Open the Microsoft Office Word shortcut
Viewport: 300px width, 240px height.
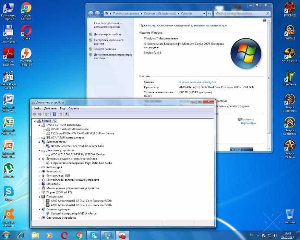[9, 103]
